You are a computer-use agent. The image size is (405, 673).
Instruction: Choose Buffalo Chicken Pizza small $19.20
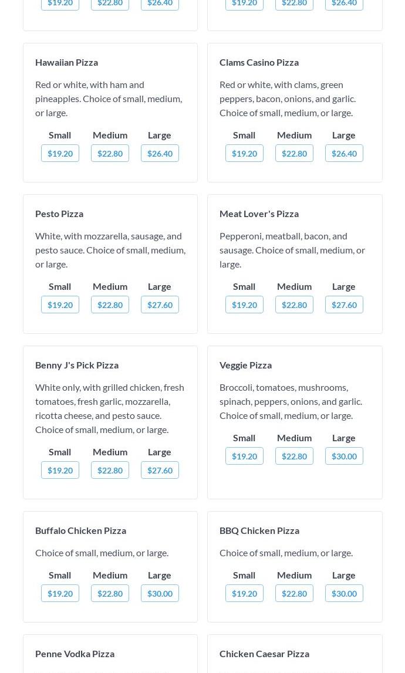click(60, 593)
